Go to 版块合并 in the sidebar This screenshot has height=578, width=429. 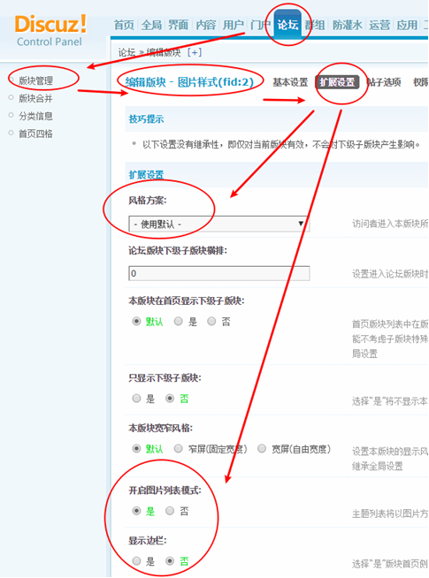pos(35,98)
